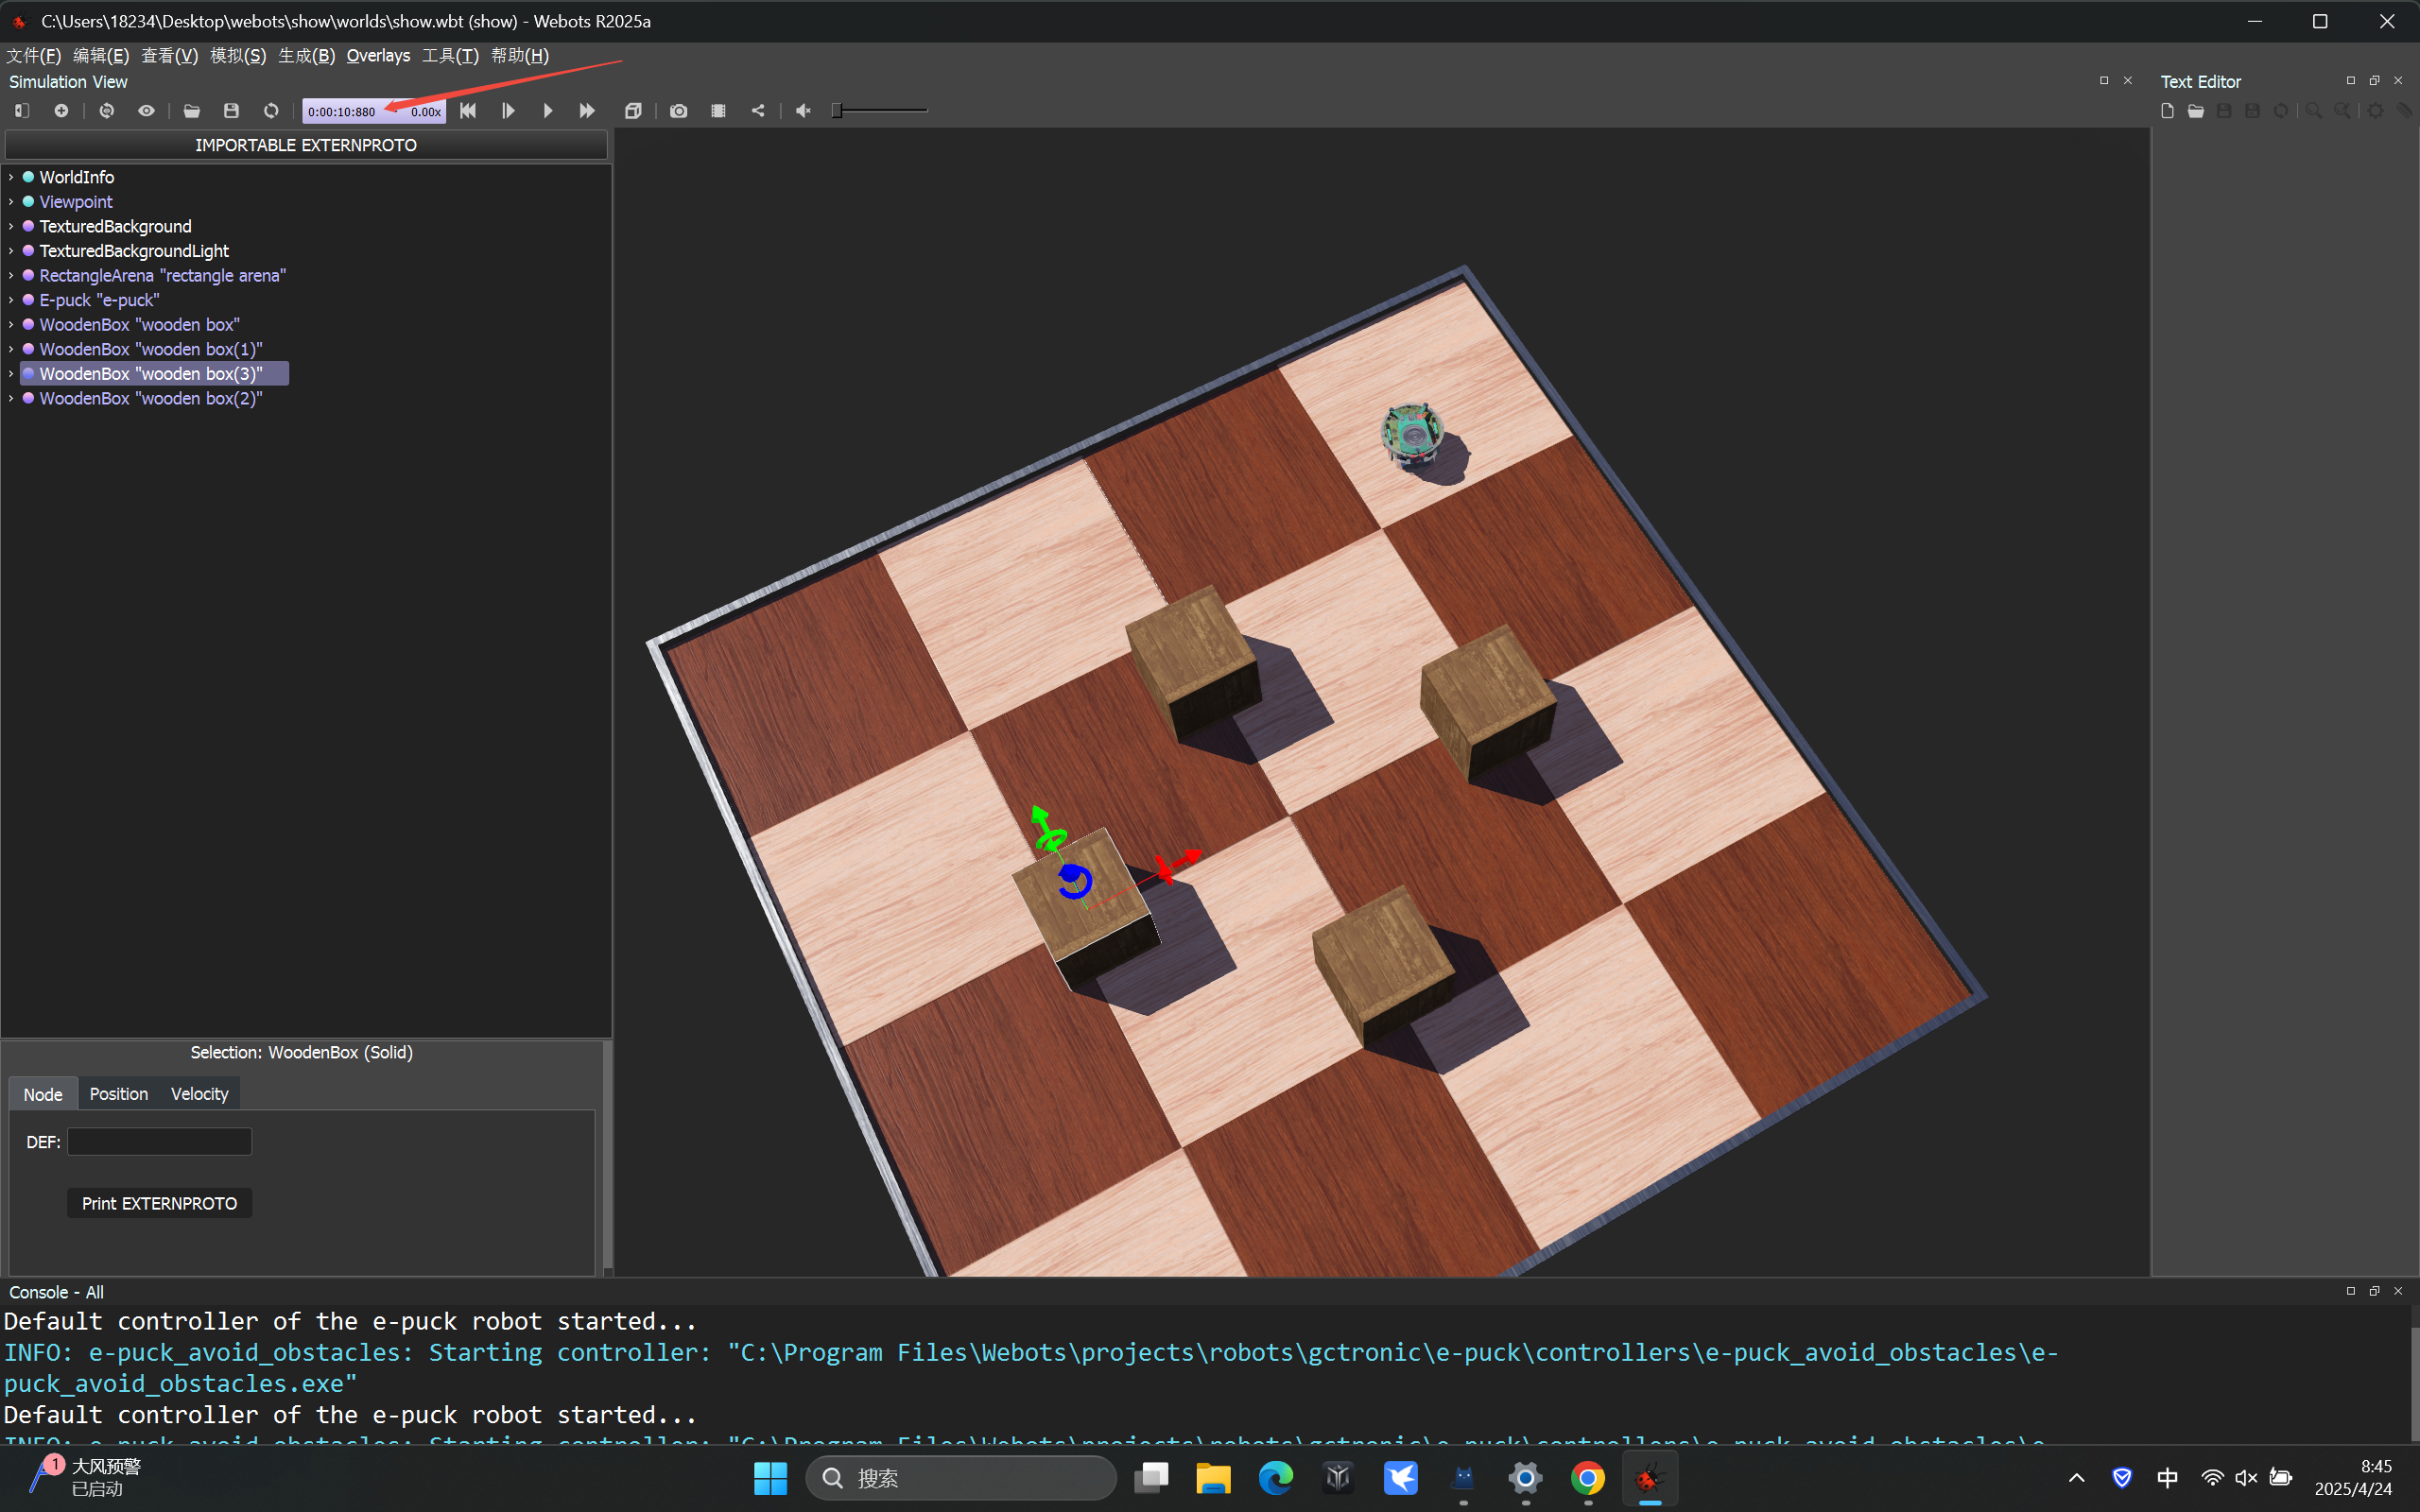Click the volume slider handle
The image size is (2420, 1512).
coord(837,111)
